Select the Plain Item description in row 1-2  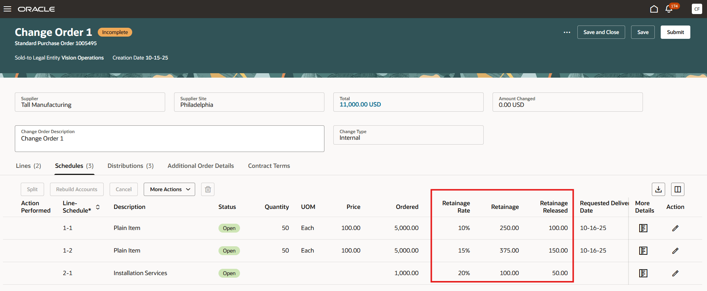click(127, 251)
